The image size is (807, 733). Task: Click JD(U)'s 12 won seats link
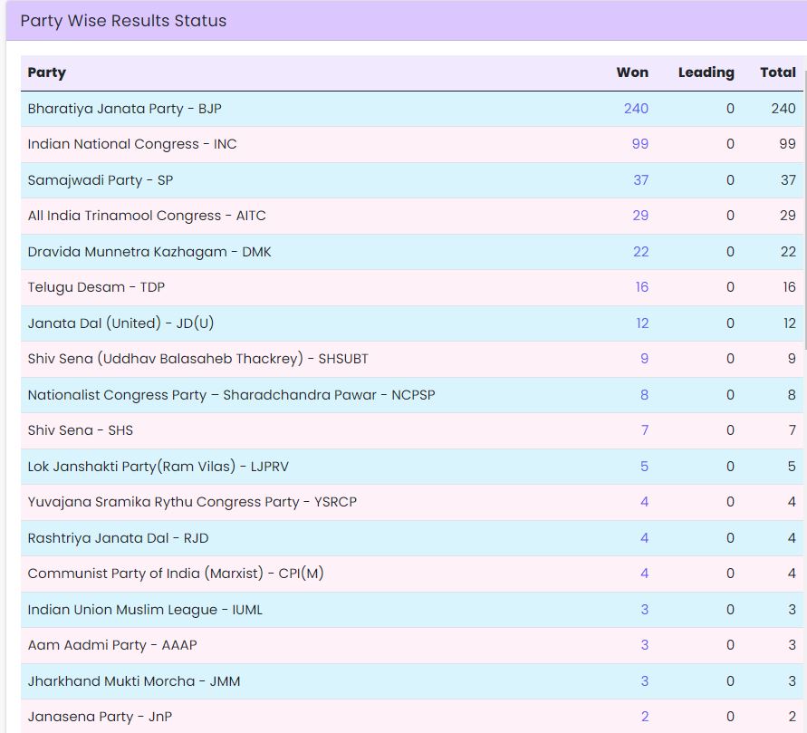[641, 323]
